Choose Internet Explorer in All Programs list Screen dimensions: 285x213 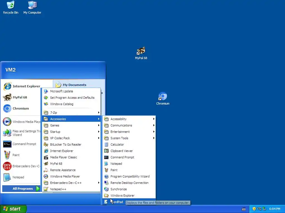(x=71, y=151)
